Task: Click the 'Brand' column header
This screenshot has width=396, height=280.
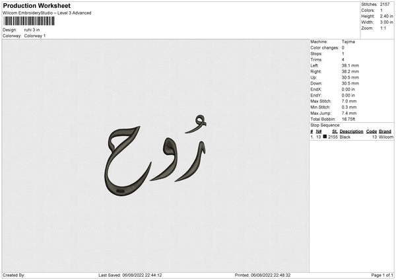Action: point(385,131)
